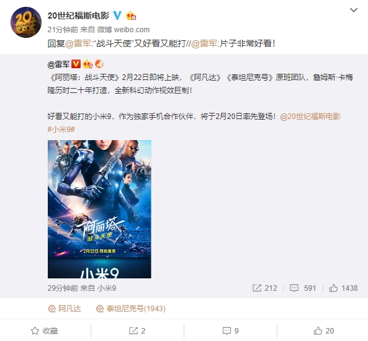
Task: Click the repost count 212 on quoted post
Action: [x=265, y=288]
